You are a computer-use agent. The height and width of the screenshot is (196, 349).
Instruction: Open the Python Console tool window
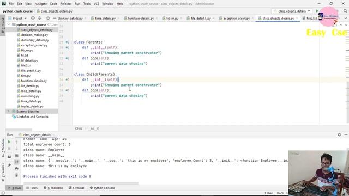(102, 188)
